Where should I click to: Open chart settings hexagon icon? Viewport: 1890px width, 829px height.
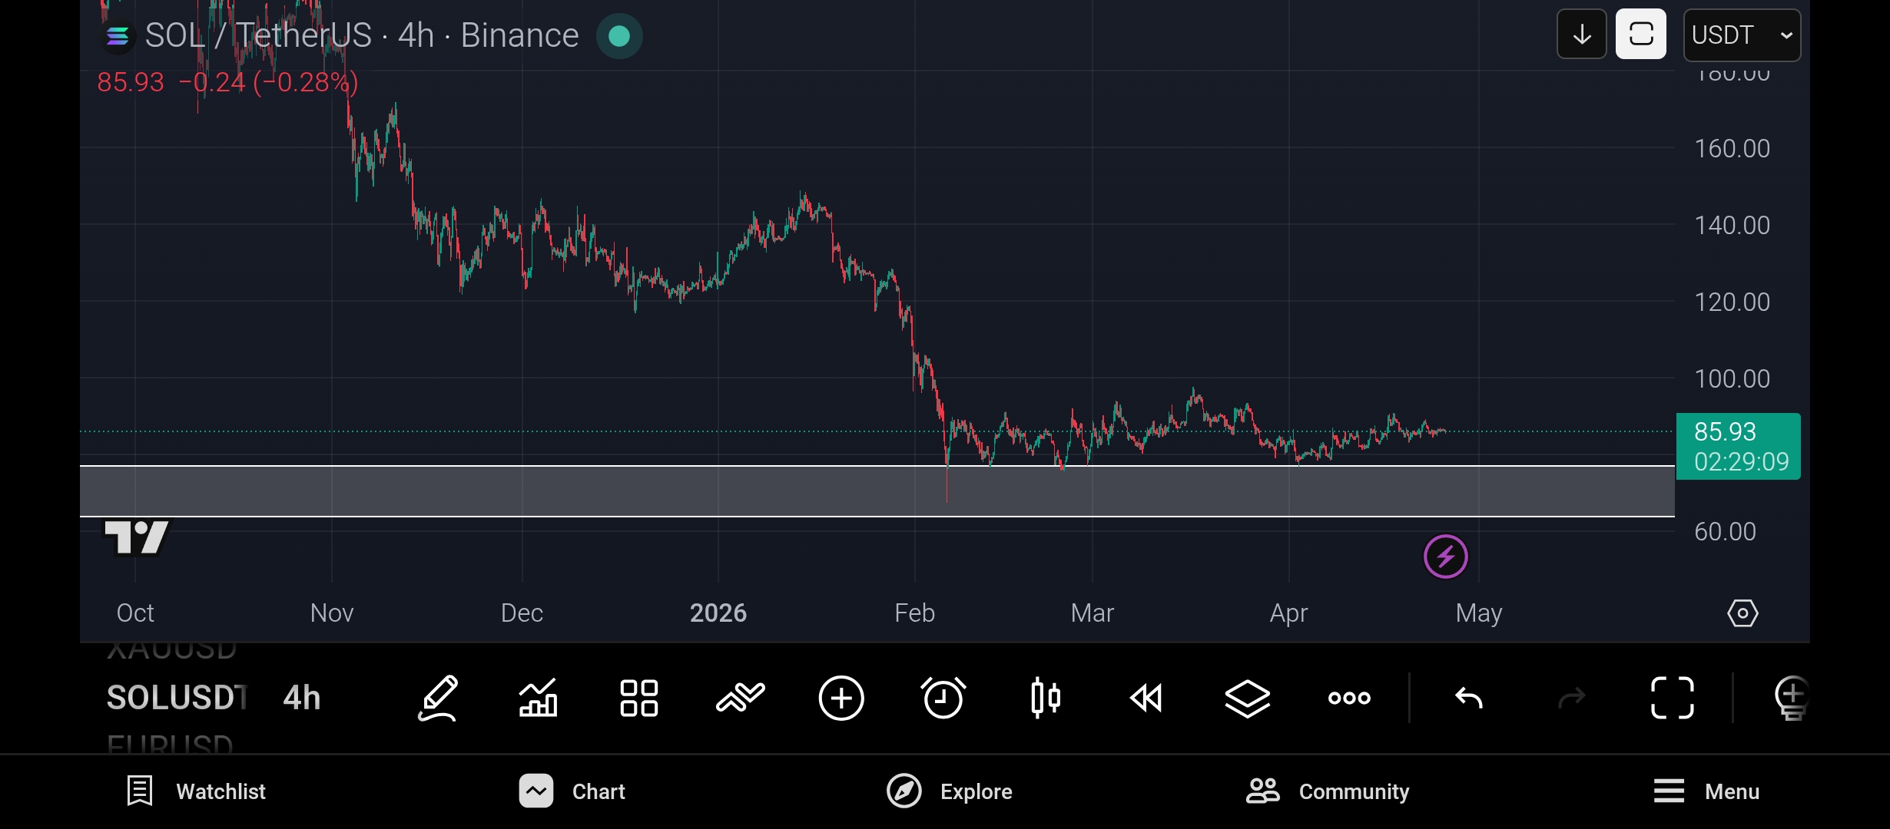(x=1742, y=613)
